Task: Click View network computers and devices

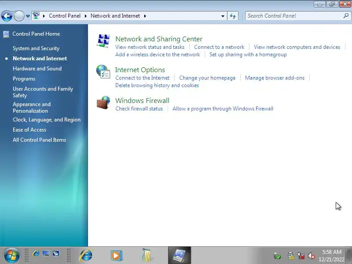Action: (x=297, y=47)
